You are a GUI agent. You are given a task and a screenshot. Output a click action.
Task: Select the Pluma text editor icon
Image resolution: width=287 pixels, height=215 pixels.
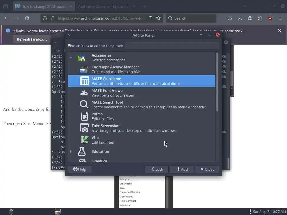click(x=84, y=116)
